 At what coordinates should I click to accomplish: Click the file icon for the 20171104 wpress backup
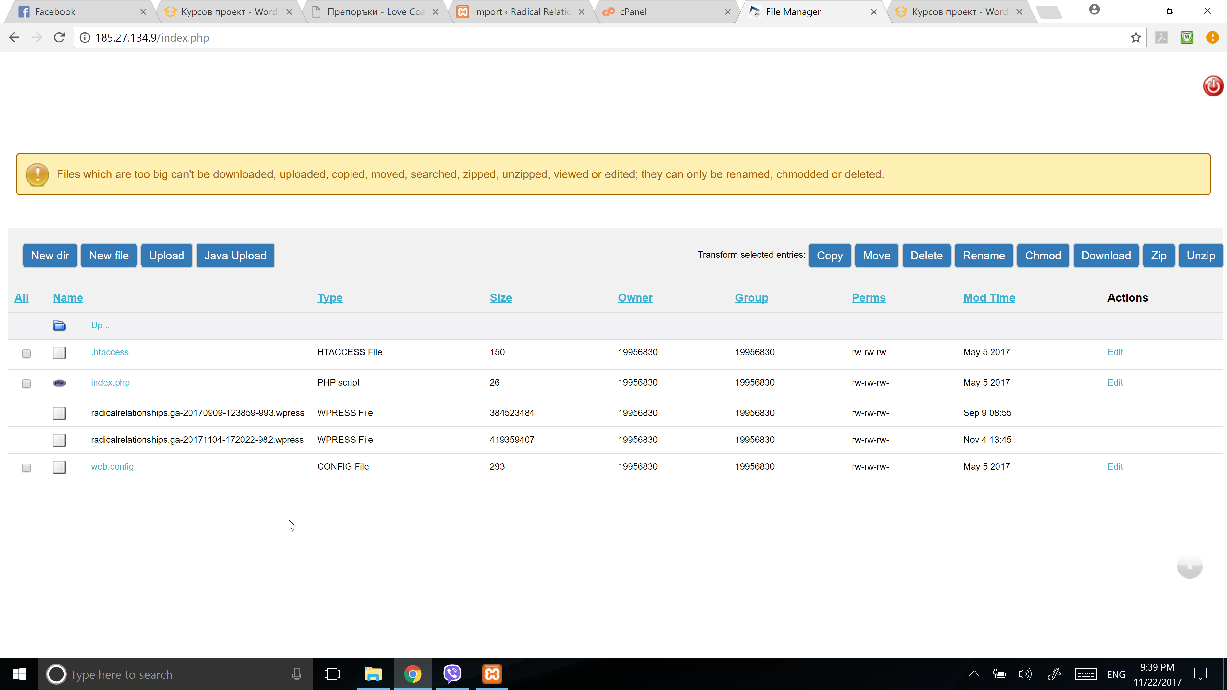(x=59, y=440)
